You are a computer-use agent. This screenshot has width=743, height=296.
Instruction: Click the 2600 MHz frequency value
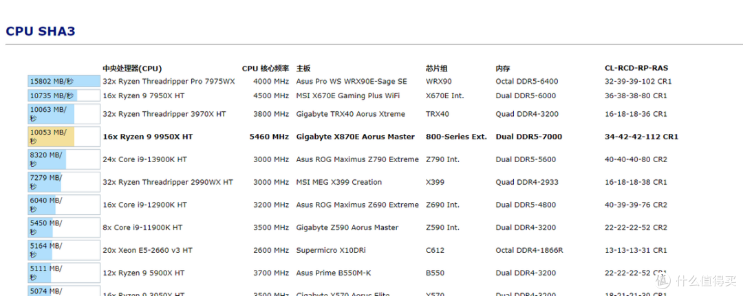271,250
